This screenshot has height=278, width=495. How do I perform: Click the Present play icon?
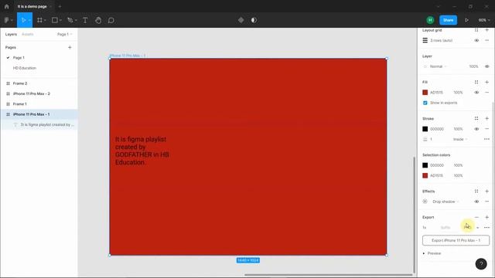(466, 20)
